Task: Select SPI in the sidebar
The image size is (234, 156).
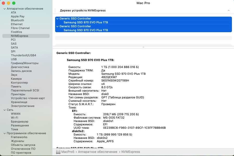Action: [x=13, y=51]
